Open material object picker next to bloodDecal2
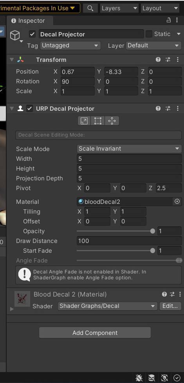Image resolution: width=184 pixels, height=383 pixels. pos(177,202)
